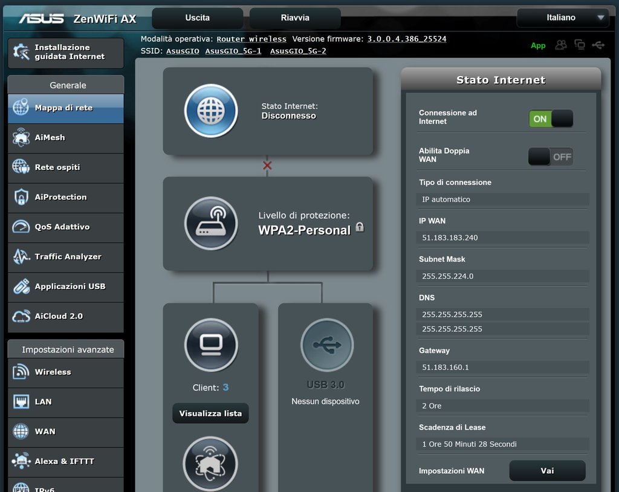Open the AiMesh node icon
Viewport: 619px width, 492px height.
(x=210, y=464)
